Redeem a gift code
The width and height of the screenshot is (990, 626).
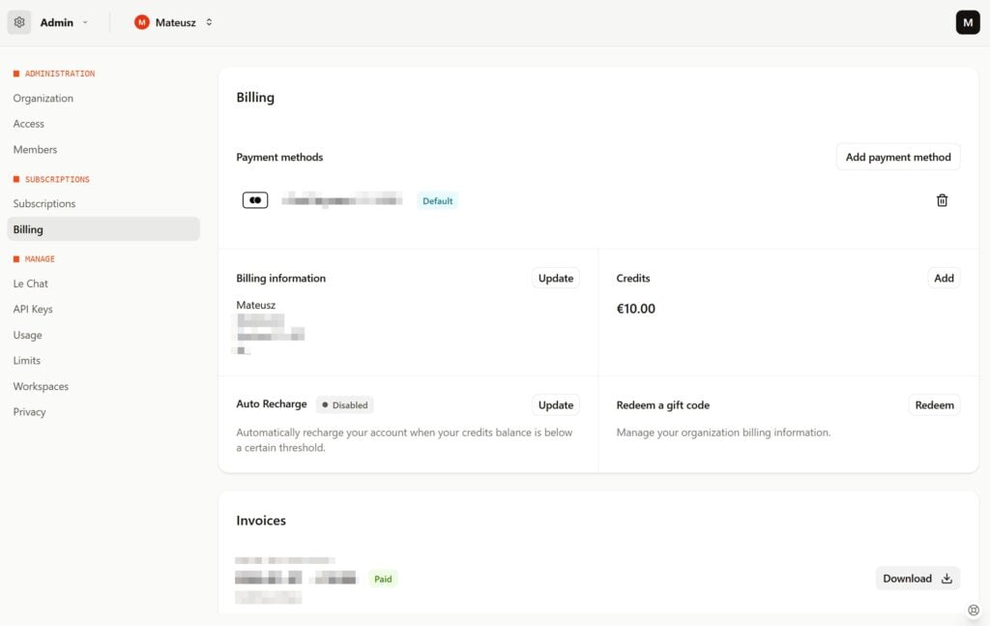point(934,405)
